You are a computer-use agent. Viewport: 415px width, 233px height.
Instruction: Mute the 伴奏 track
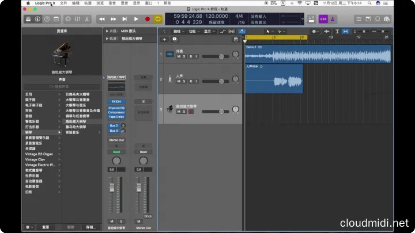tap(179, 56)
